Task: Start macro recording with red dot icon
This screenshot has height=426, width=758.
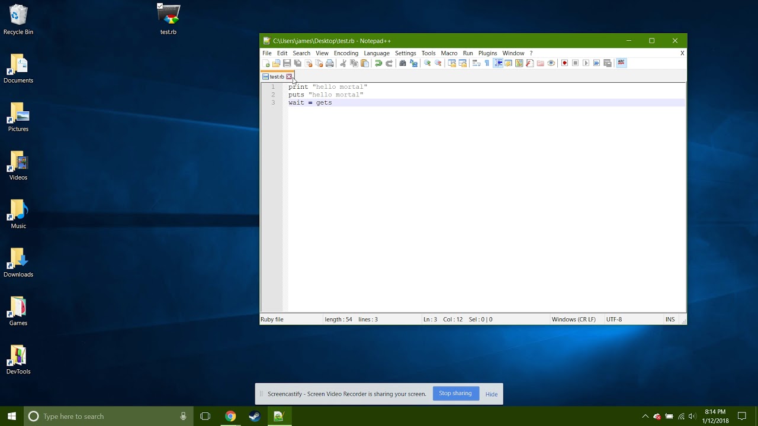Action: [564, 63]
